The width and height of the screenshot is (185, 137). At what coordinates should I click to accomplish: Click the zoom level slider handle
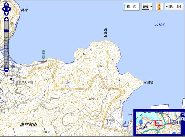[x=7, y=31]
